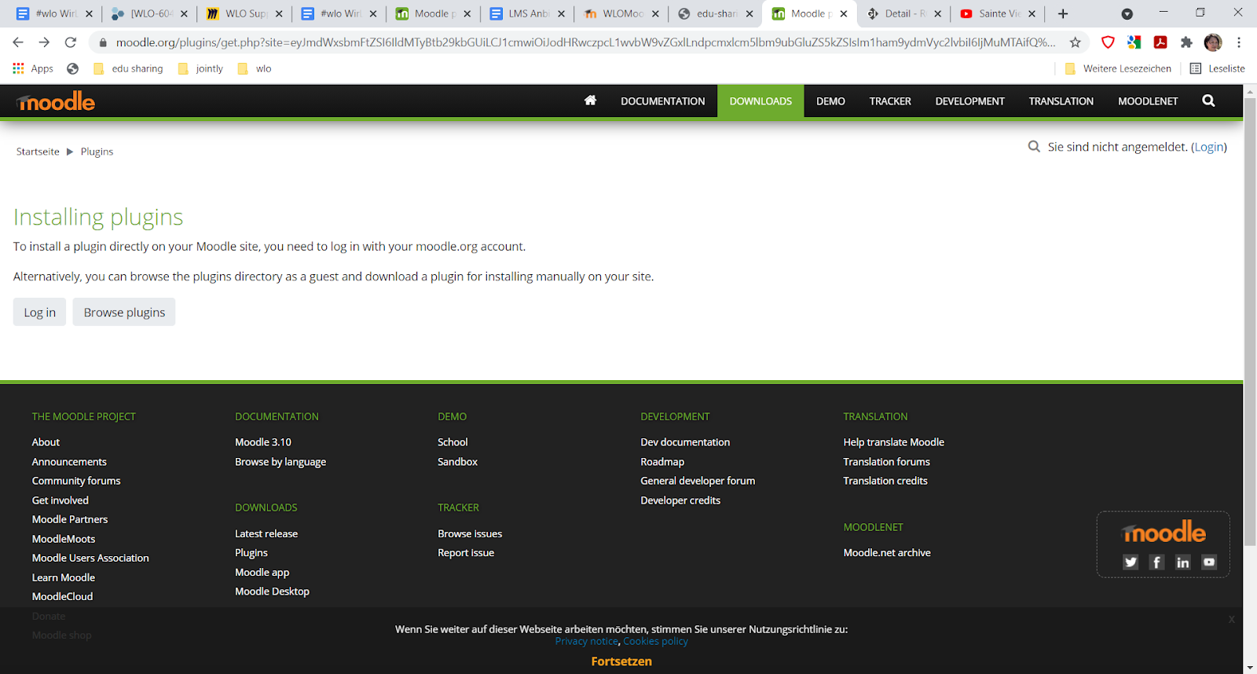
Task: Go forward in browser history
Action: click(44, 42)
